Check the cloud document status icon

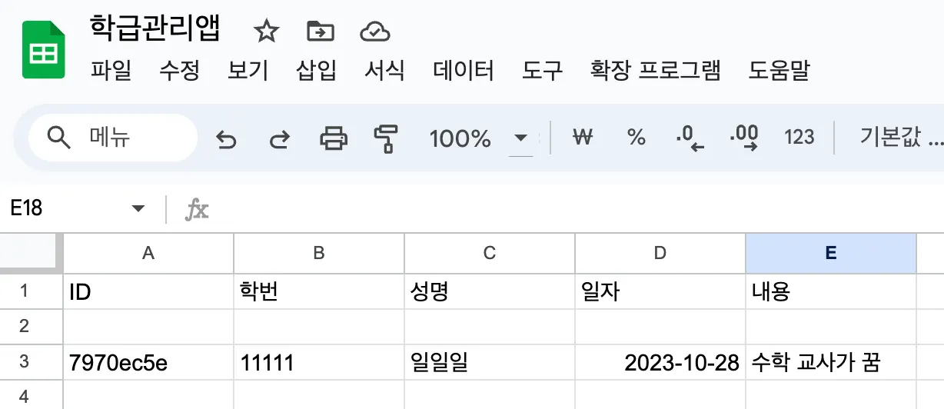(374, 32)
